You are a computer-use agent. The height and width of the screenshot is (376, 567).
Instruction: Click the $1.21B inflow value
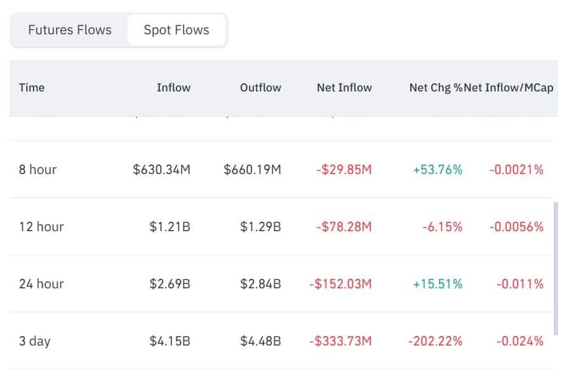(x=170, y=227)
